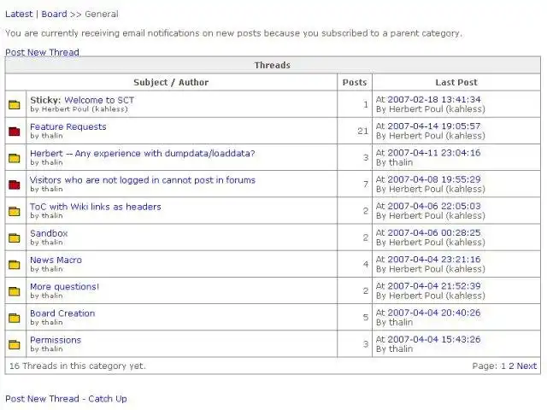
Task: Open Visitors who are not logged in thread
Action: [143, 180]
